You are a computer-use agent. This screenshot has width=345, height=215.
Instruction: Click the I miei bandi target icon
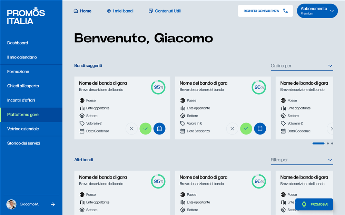109,11
